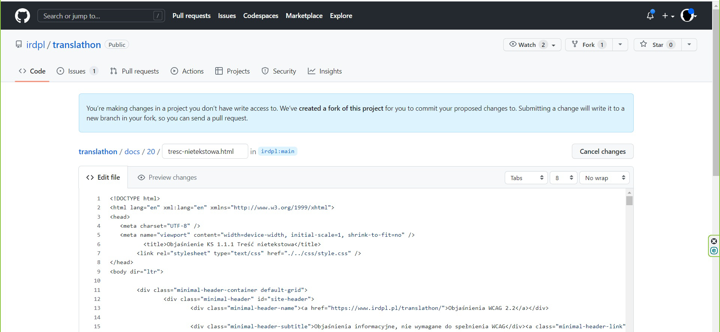Switch to the repository Issues tab
720x332 pixels.
(77, 71)
